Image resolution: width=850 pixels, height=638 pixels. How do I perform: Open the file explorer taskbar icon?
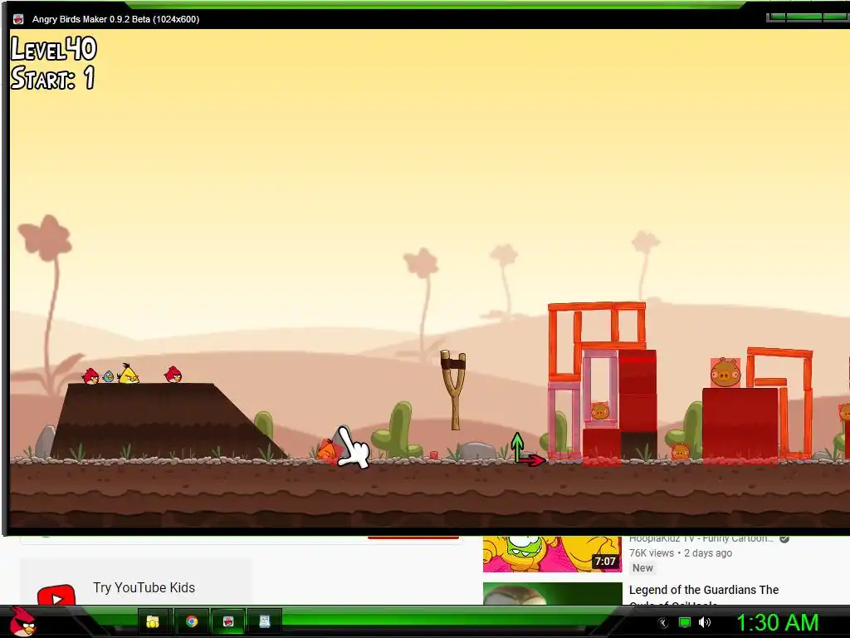coord(153,621)
